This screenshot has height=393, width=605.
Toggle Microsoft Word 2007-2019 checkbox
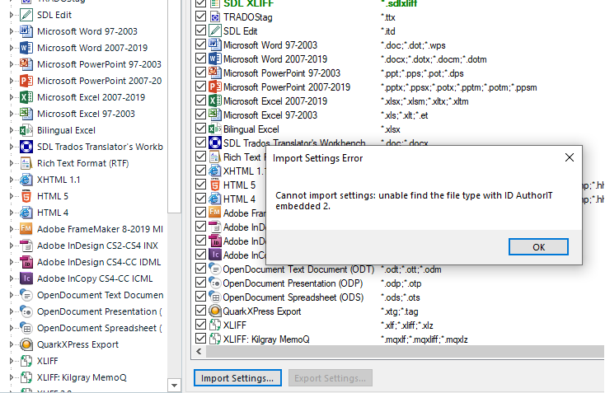pyautogui.click(x=200, y=58)
